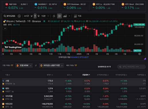The image size is (148, 109).
Task: Click the 스팀 coin icon
Action: click(x=3, y=81)
